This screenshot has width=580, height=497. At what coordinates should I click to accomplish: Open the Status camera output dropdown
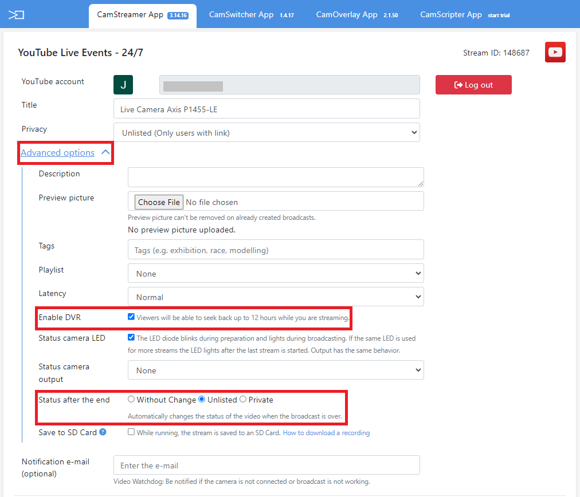coord(276,370)
